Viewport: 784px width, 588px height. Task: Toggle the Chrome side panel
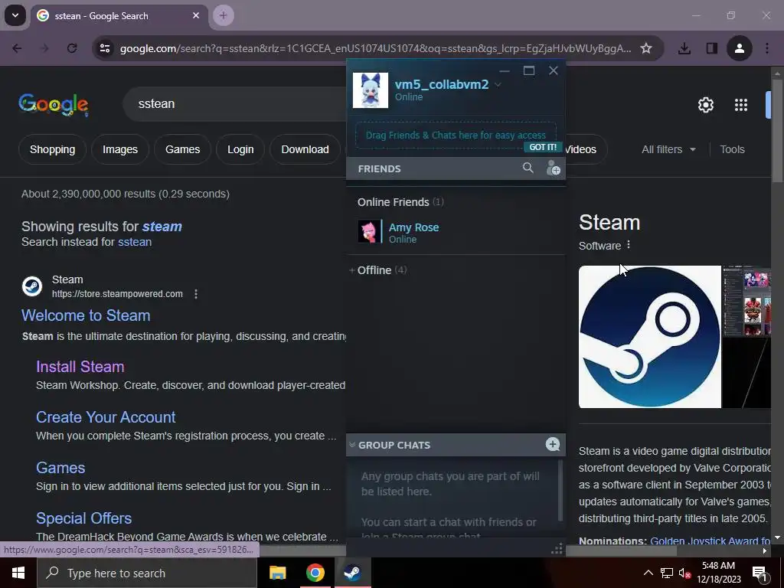click(711, 48)
